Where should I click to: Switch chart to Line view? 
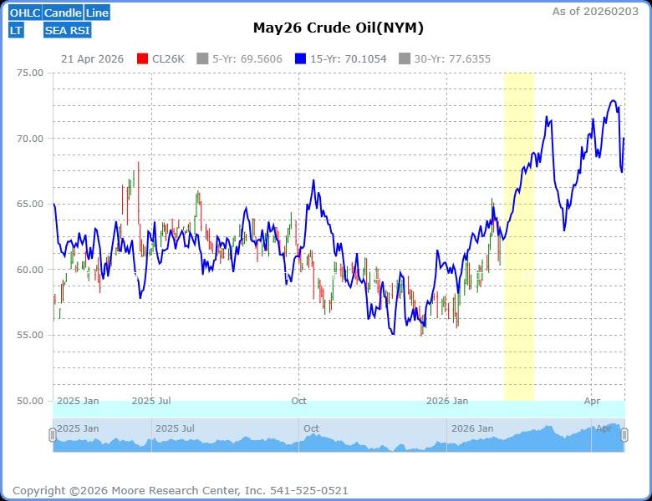[97, 13]
